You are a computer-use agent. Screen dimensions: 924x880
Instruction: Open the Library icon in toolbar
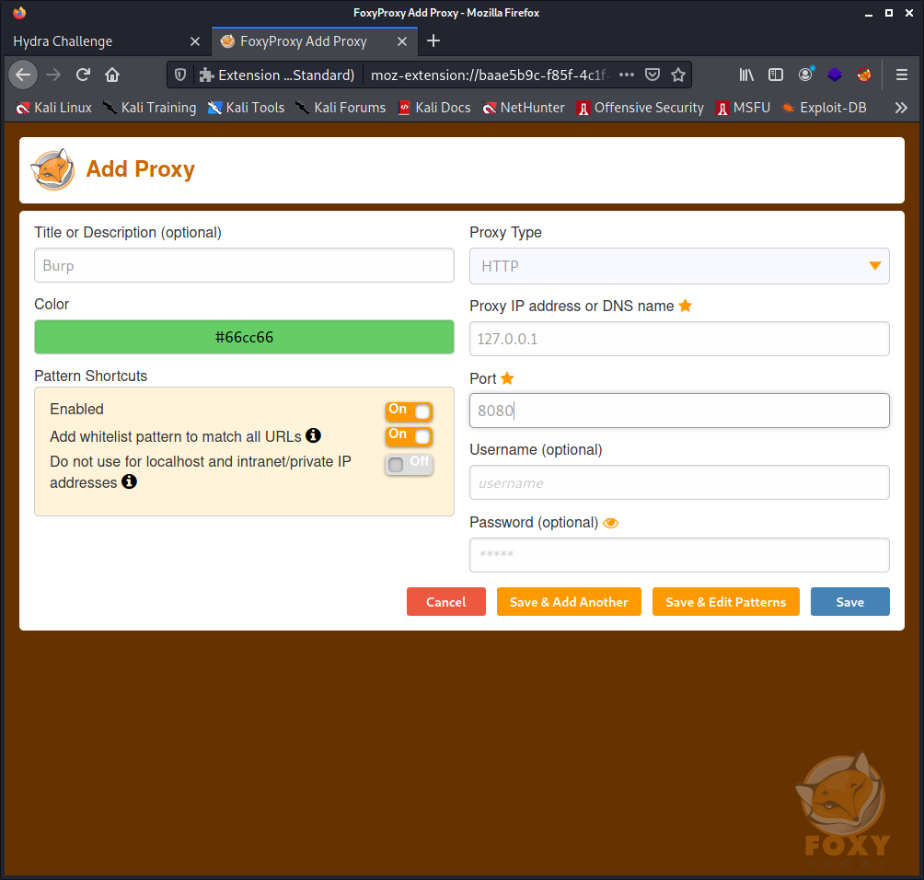pos(746,75)
